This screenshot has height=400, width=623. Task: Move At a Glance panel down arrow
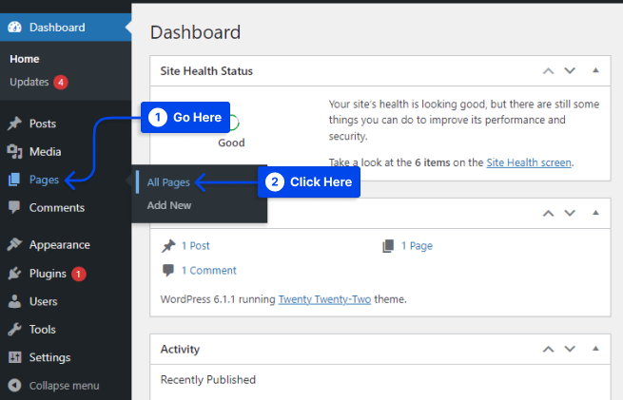tap(570, 214)
